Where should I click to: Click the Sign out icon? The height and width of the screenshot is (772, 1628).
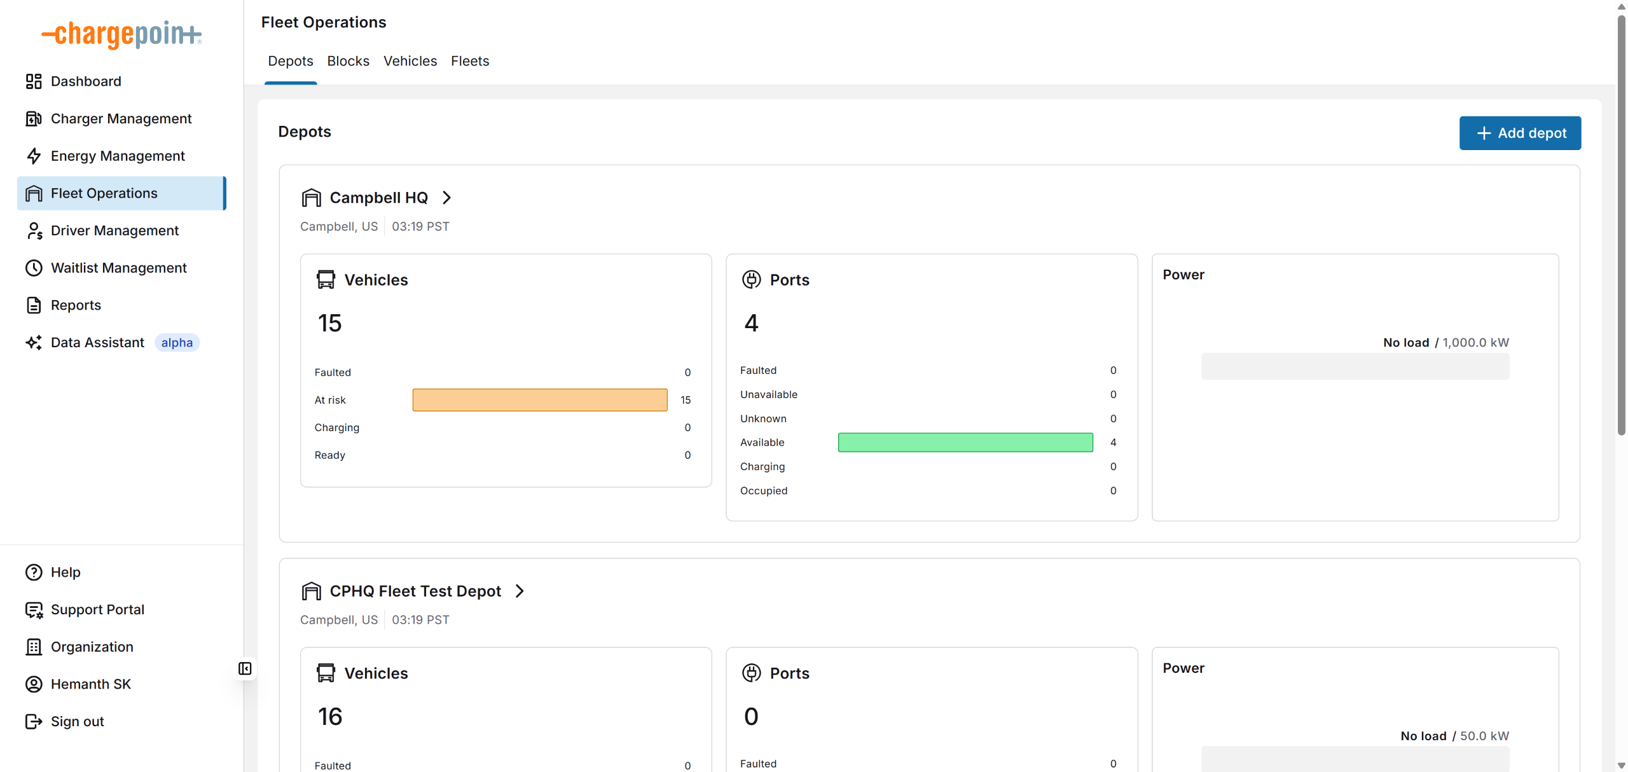coord(34,722)
